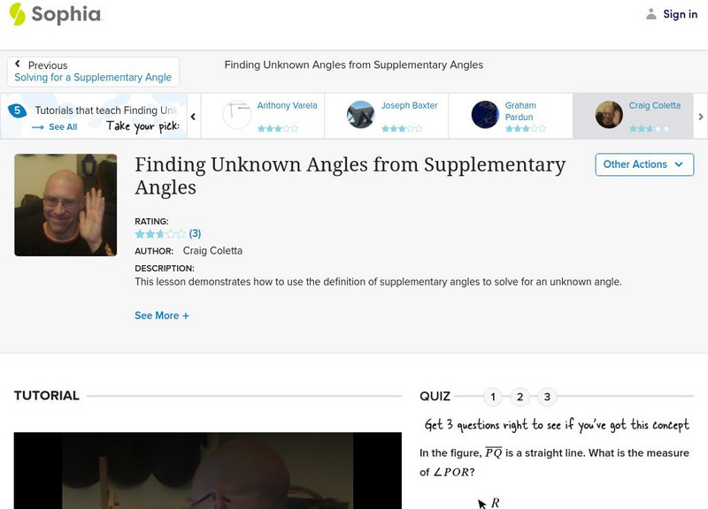Click the Sign in link

click(680, 14)
